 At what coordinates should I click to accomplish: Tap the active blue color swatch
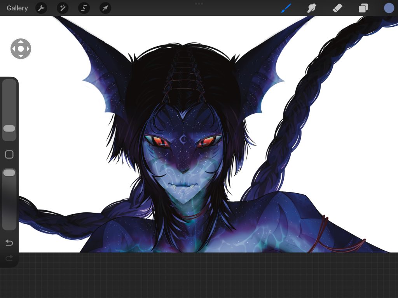(389, 8)
